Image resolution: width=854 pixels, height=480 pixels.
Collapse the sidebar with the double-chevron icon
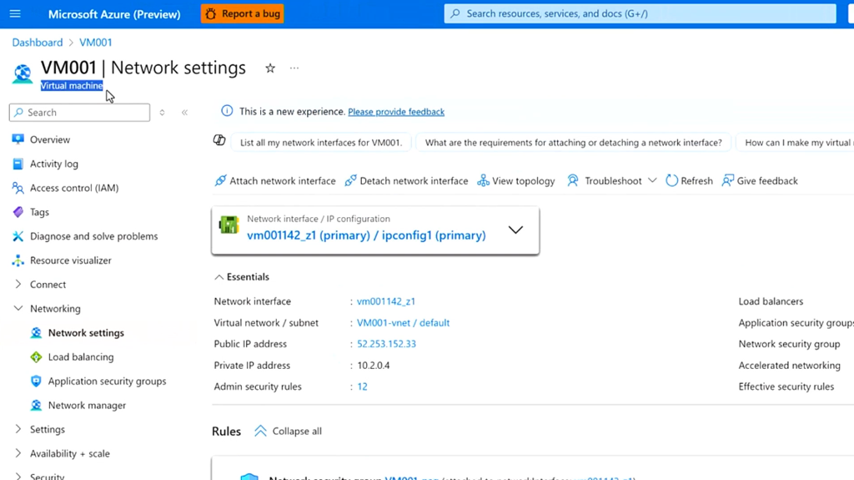coord(184,113)
